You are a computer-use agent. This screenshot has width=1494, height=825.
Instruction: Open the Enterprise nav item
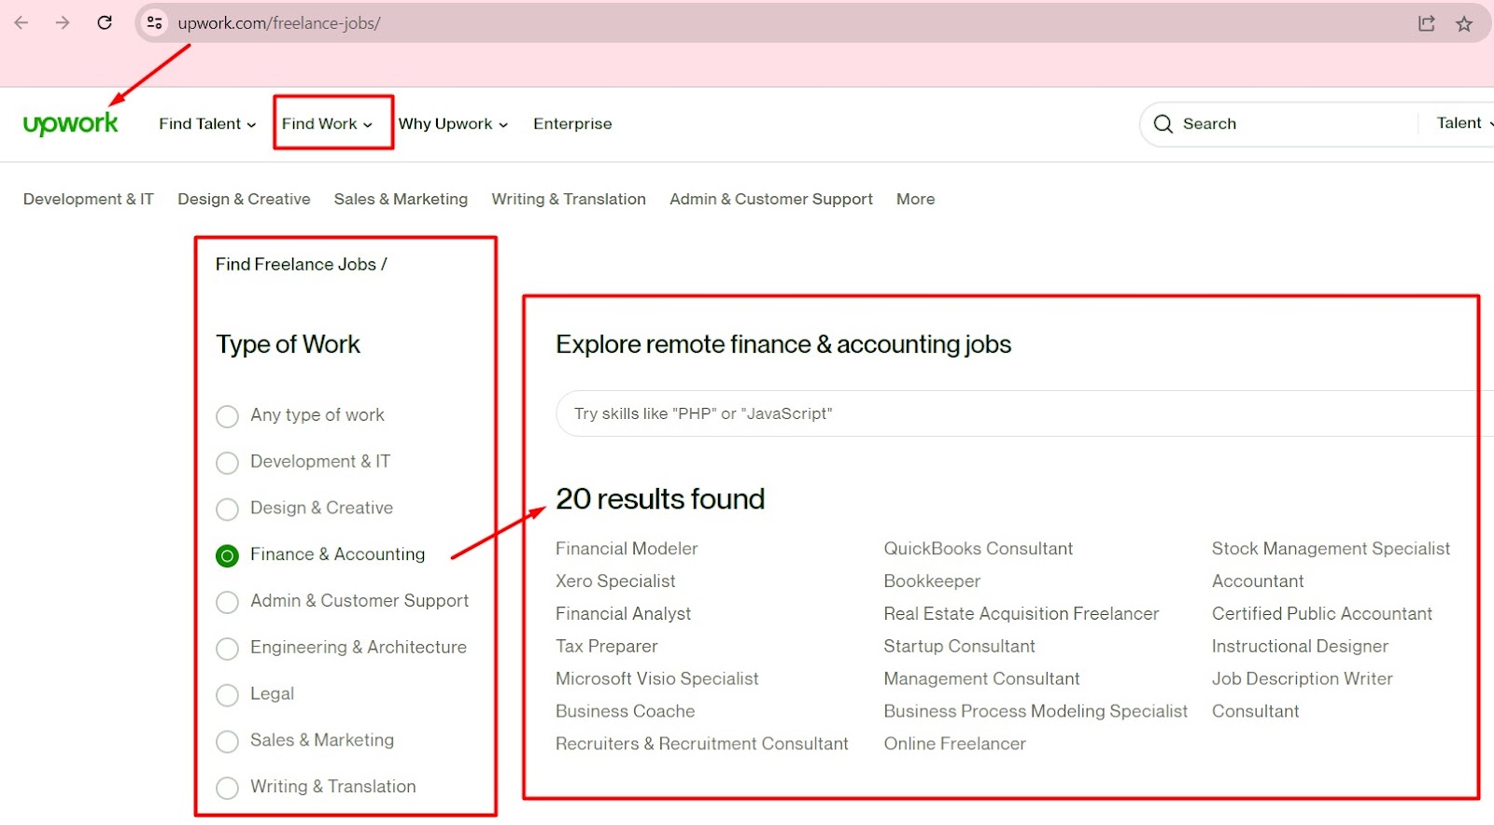pos(572,123)
